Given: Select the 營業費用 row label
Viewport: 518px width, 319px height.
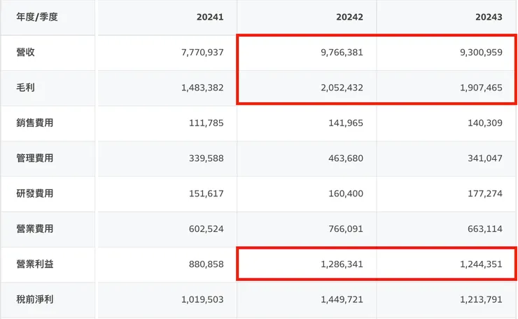Looking at the screenshot, I should coord(34,229).
